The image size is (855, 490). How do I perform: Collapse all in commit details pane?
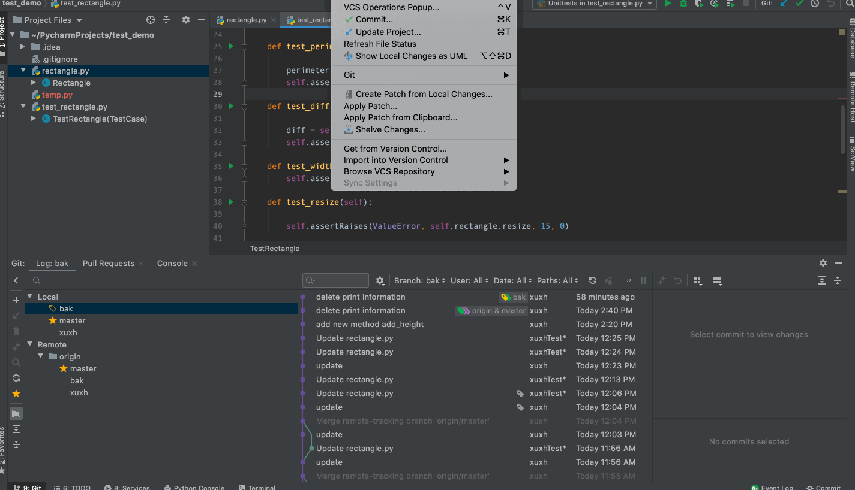click(x=838, y=280)
